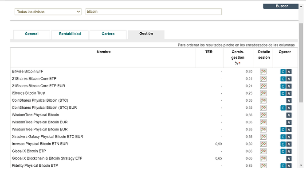Click sell (V) icon for Global X Bitcoin ETP
Screen dimensions: 306x172
(289, 151)
